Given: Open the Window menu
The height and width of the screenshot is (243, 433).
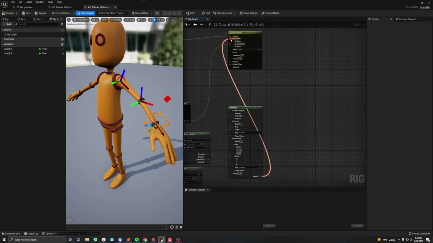Looking at the screenshot, I should (x=40, y=2).
